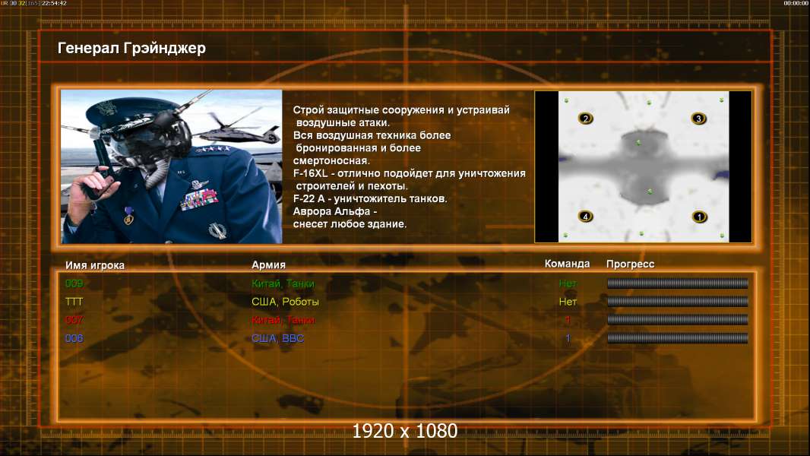810x456 pixels.
Task: Select player name 009
Action: [x=74, y=283]
